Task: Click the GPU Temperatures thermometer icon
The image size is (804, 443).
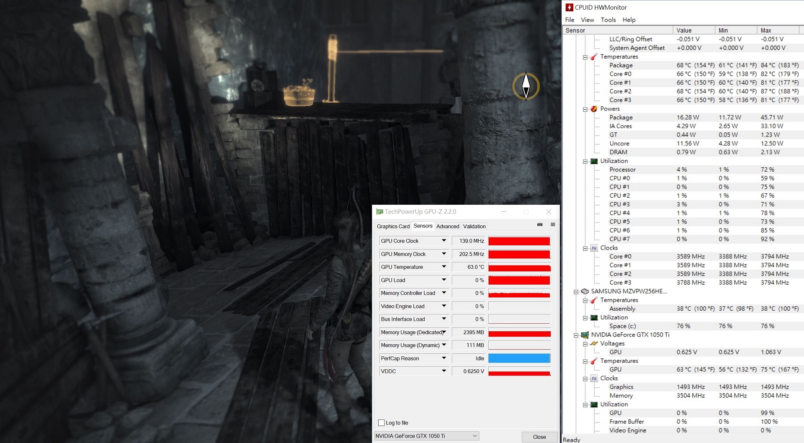Action: click(x=594, y=361)
